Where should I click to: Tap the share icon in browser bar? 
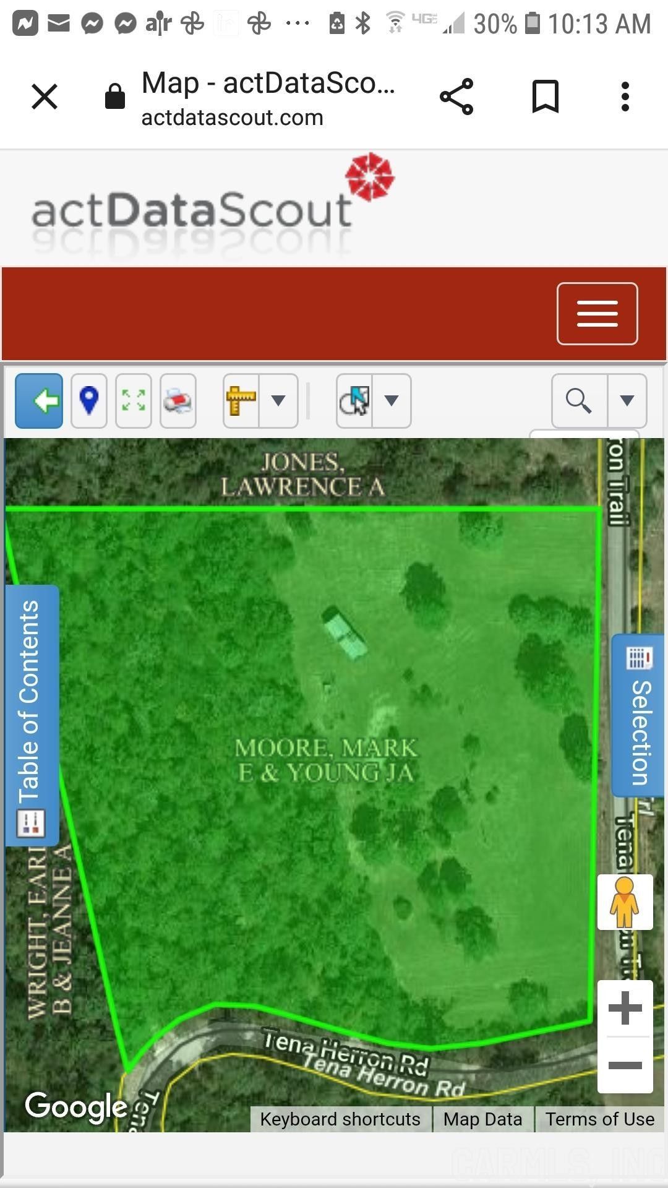(456, 97)
